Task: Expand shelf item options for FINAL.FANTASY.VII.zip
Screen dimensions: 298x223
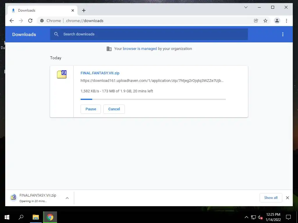Action: point(67,198)
